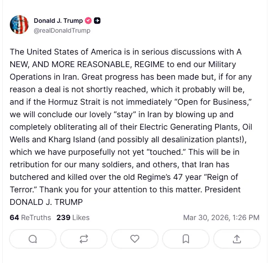Viewport: 275px width, 263px height.
Task: Like the post with the heart icon
Action: coord(135,239)
